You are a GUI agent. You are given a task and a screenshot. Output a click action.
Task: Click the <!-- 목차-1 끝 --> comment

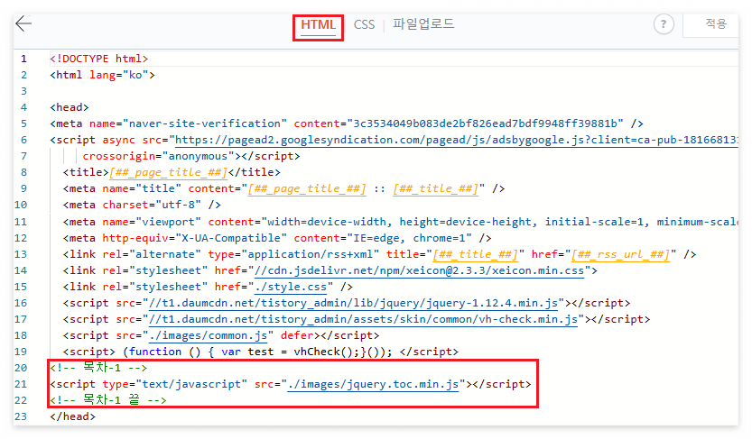coord(108,399)
